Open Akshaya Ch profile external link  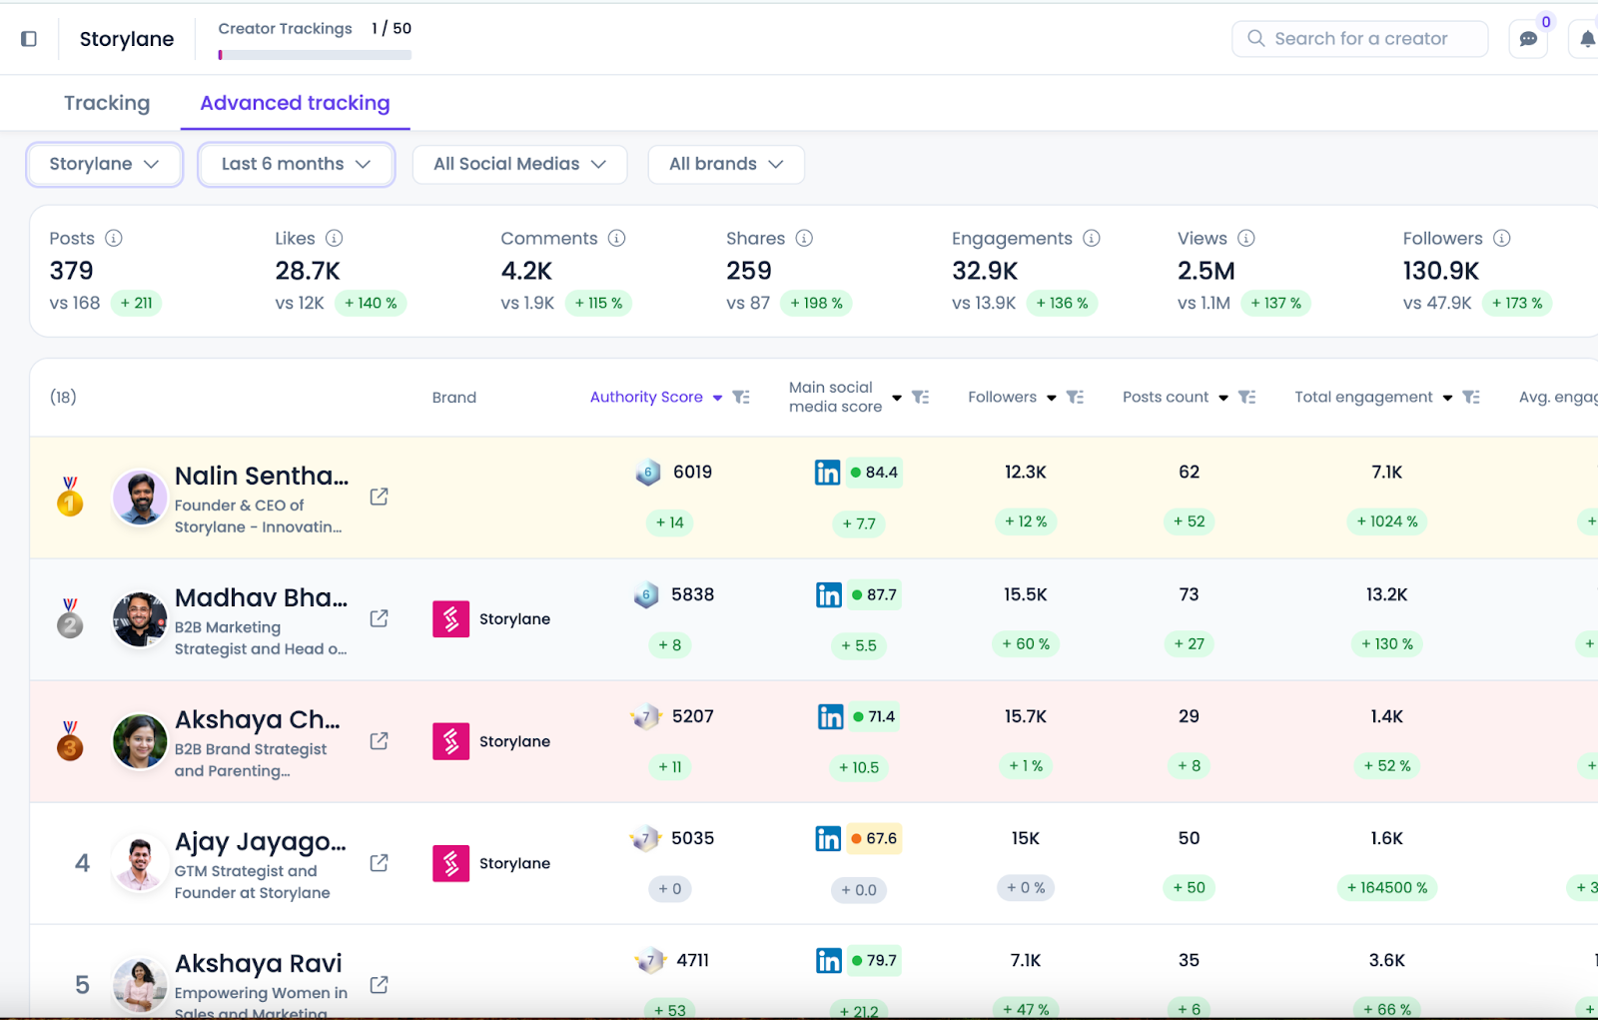[x=379, y=740]
